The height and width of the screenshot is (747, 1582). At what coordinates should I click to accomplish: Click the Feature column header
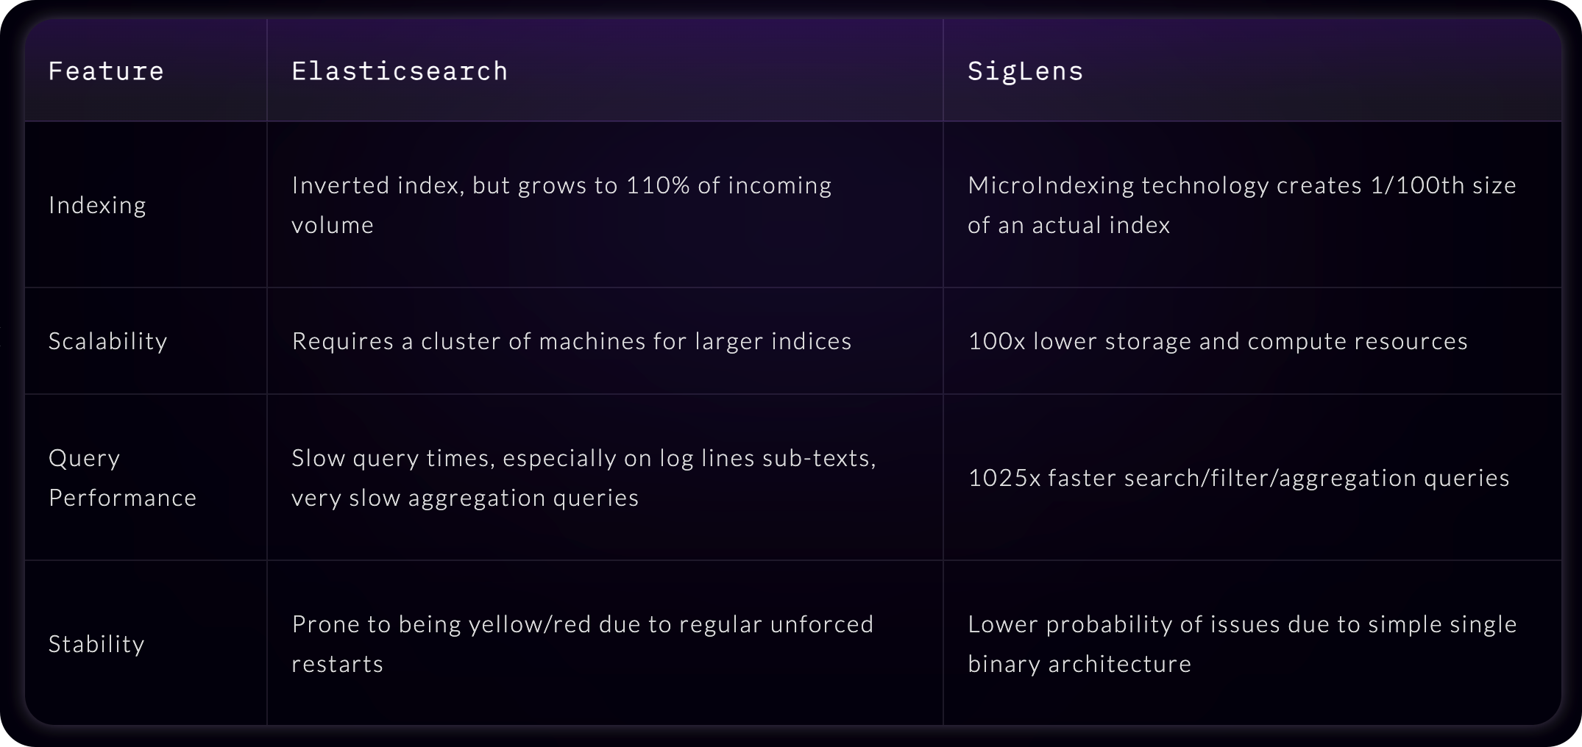pos(106,71)
